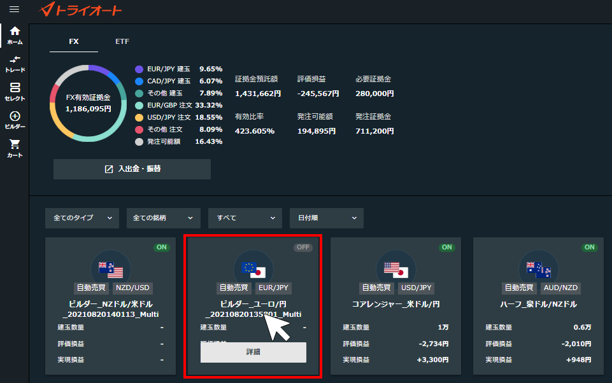The width and height of the screenshot is (612, 383).
Task: Open the 全ての銘柄 dropdown
Action: pos(164,218)
